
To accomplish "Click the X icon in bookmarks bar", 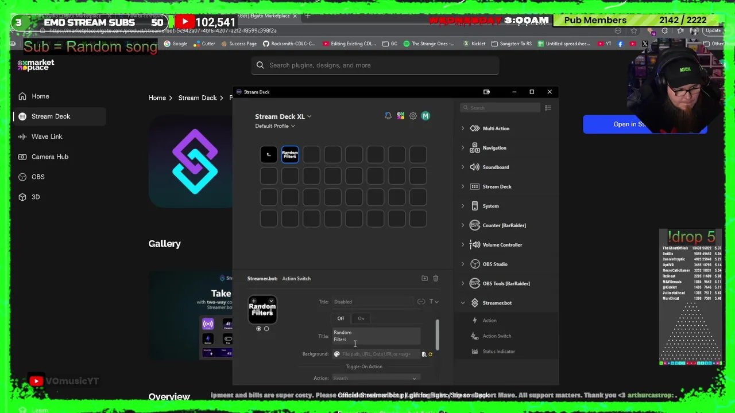I will [x=645, y=44].
